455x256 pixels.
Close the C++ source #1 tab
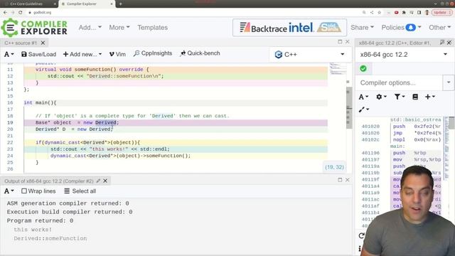coord(43,43)
